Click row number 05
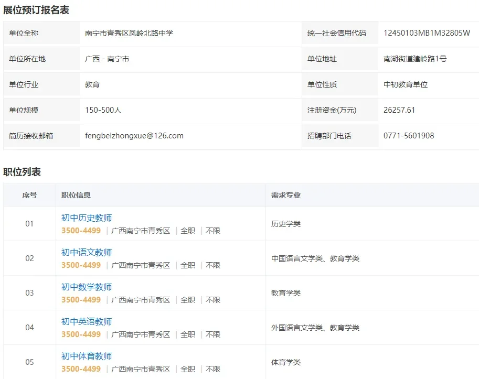 [x=29, y=362]
